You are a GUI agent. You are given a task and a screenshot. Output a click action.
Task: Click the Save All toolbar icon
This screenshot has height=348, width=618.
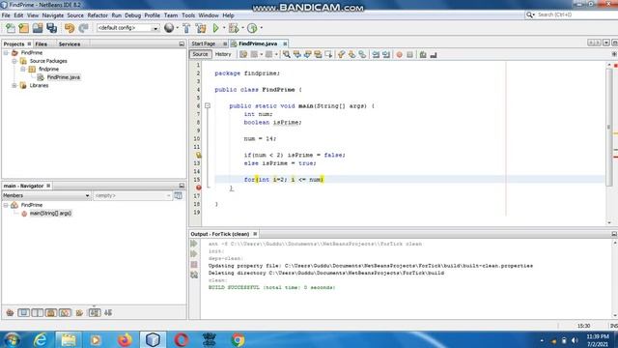(x=51, y=28)
